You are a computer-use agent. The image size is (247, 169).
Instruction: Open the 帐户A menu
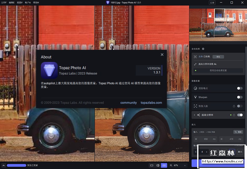coord(28,3)
